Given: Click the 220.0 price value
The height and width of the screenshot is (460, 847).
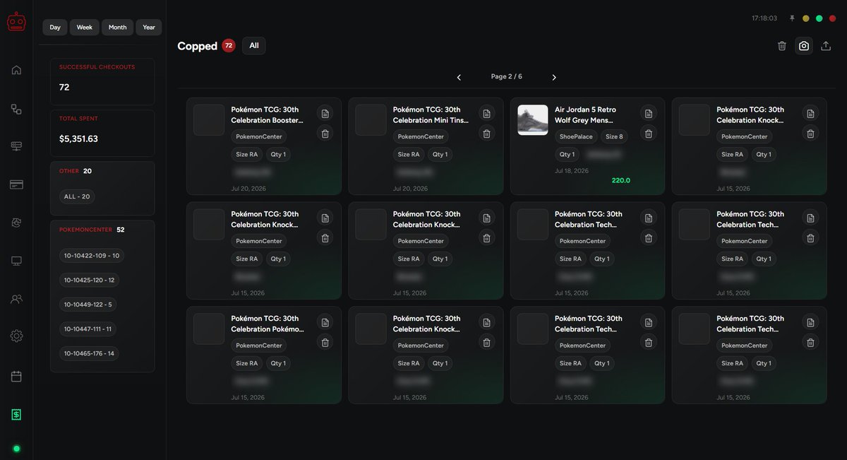Looking at the screenshot, I should (x=621, y=181).
